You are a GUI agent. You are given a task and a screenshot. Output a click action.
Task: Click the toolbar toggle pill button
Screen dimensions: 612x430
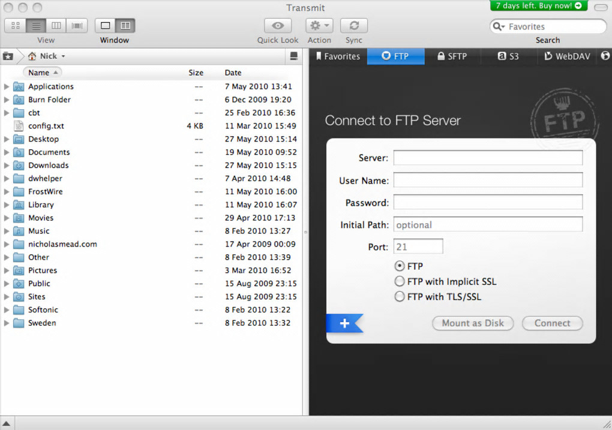pos(600,7)
